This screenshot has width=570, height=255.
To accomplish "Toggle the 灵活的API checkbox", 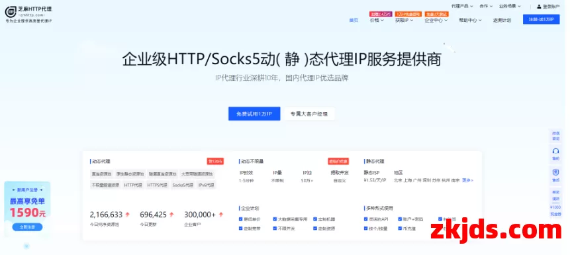I will click(365, 219).
